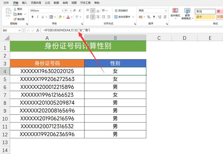Open the Font group dialog launcher
The width and height of the screenshot is (223, 154).
(x=82, y=24)
